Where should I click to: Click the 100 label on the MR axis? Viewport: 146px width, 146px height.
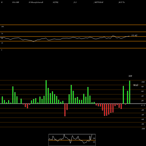click(x=143, y=82)
